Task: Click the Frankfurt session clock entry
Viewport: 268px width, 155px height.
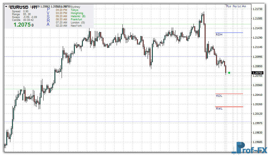Action: pyautogui.click(x=76, y=19)
